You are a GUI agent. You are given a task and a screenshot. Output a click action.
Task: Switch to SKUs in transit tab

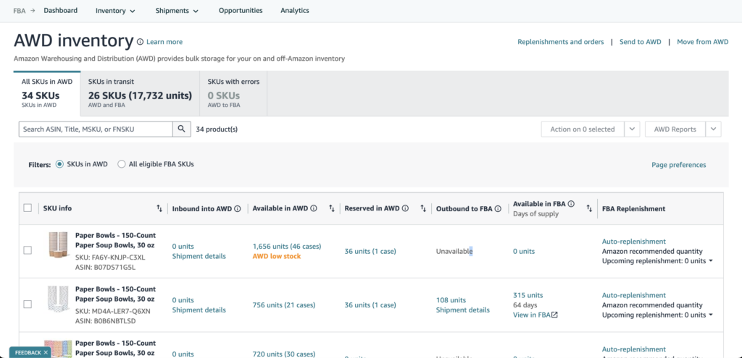[x=140, y=93]
